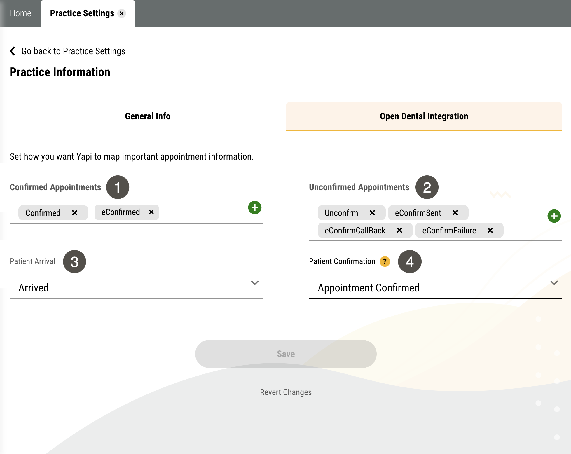Click the eConfirmSent tag label
The width and height of the screenshot is (571, 454).
click(418, 213)
